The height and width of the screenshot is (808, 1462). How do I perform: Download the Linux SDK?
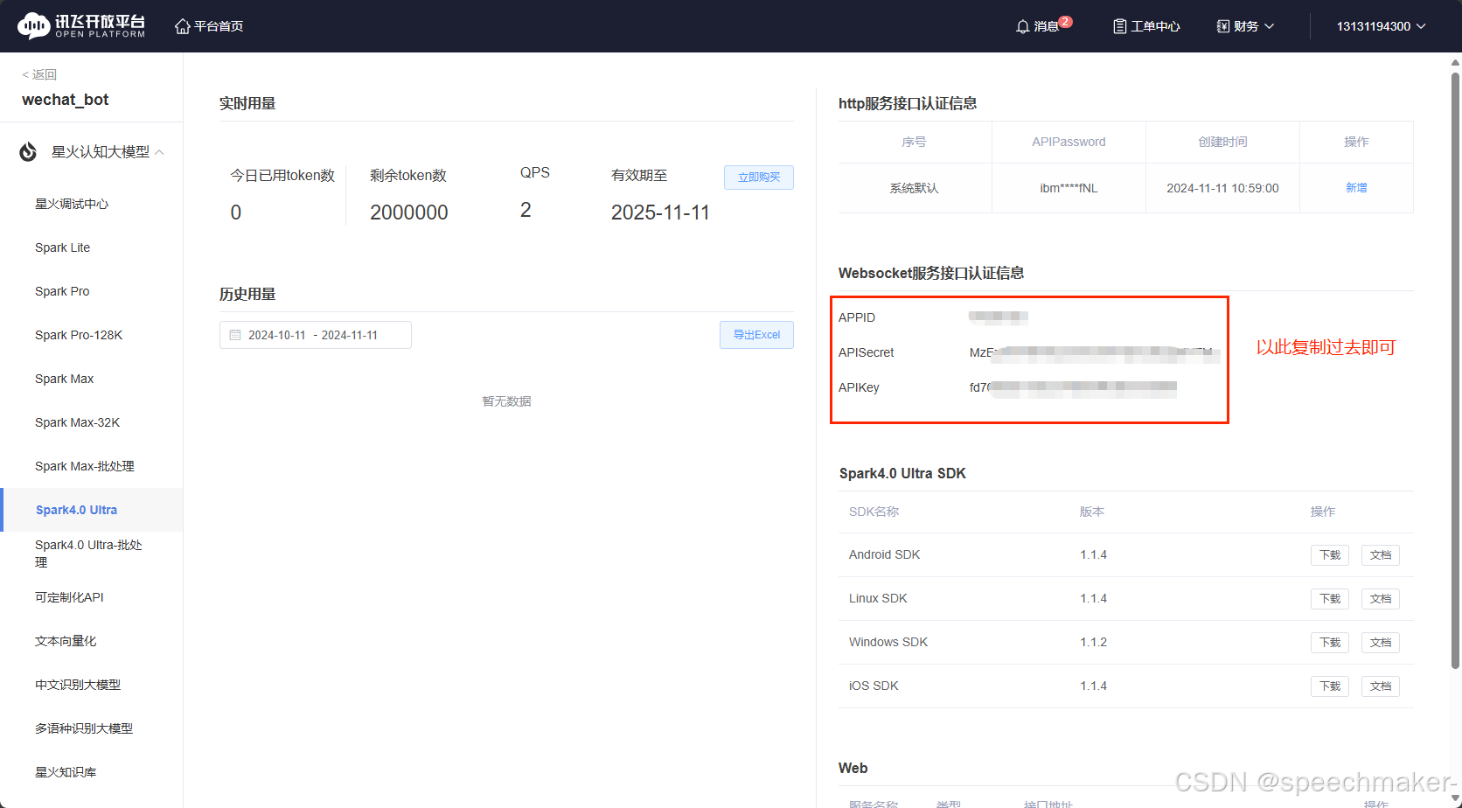(x=1330, y=599)
